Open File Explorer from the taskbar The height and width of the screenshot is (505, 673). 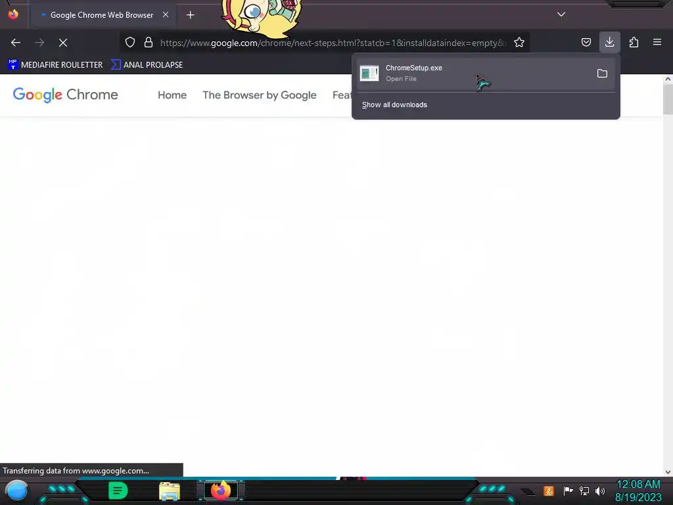pos(170,491)
